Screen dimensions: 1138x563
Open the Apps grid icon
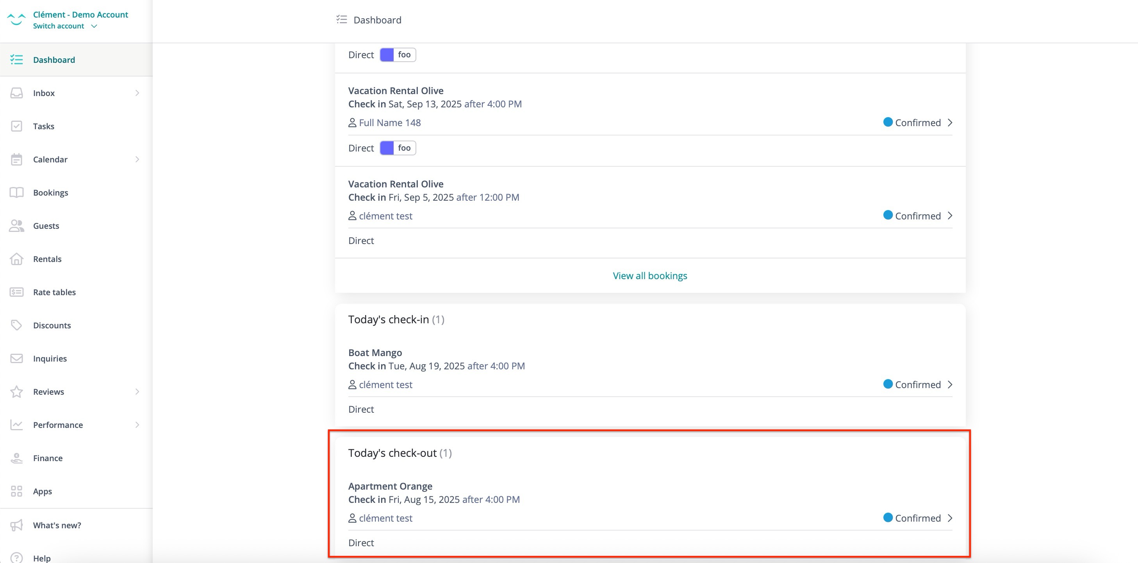point(16,491)
